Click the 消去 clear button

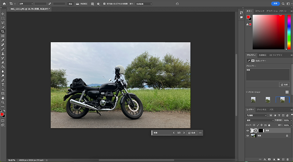click(x=70, y=4)
